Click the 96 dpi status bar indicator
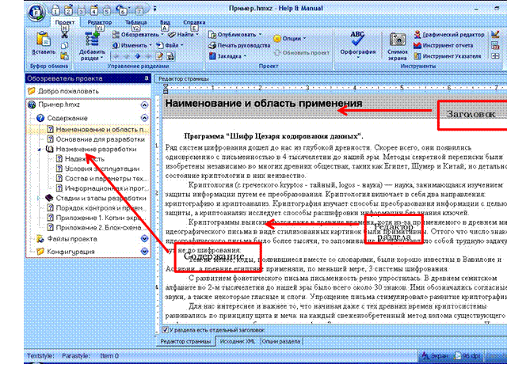 click(467, 356)
